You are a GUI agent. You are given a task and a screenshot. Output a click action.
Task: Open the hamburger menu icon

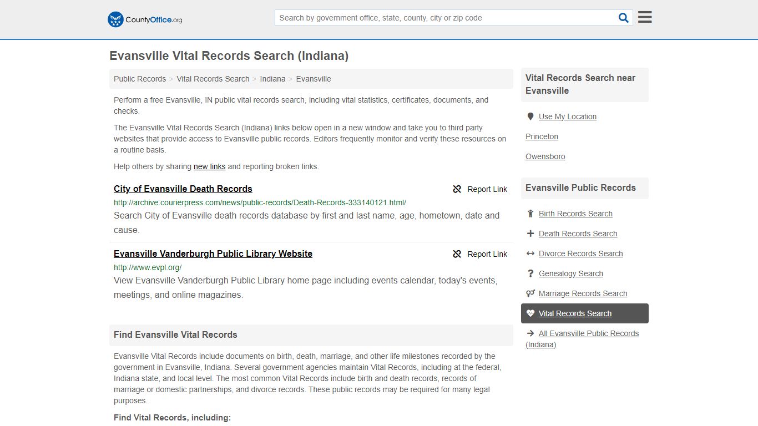pyautogui.click(x=645, y=17)
